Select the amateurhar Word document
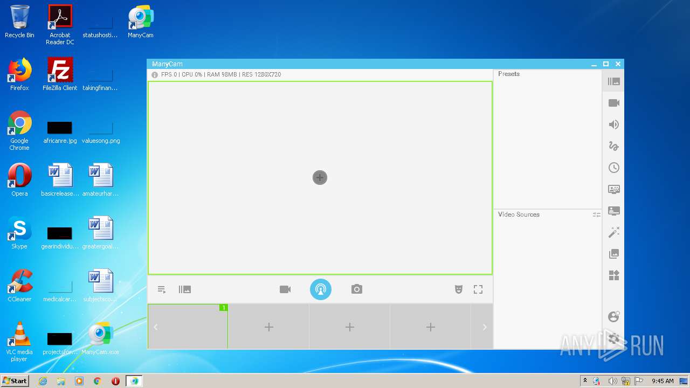Screen dimensions: 690x388 [x=100, y=180]
